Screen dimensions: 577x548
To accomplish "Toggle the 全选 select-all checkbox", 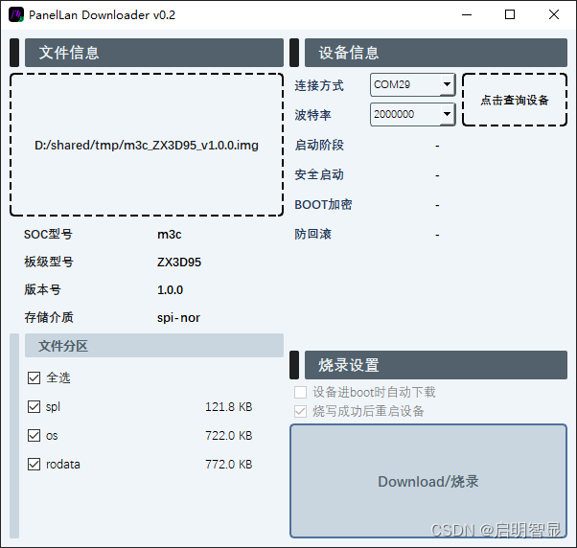I will (34, 377).
